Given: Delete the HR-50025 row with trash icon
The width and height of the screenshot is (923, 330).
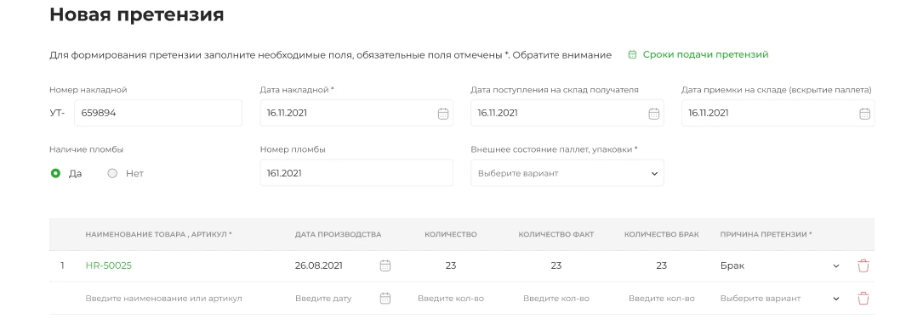Looking at the screenshot, I should [863, 266].
